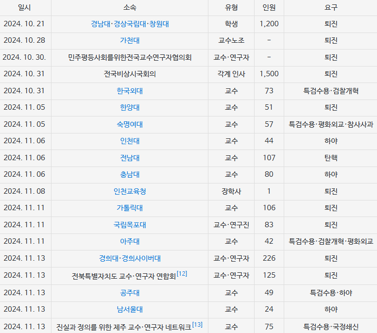Screen dimensions: 377x333
Task: Open the 공주대 link
Action: 130,293
